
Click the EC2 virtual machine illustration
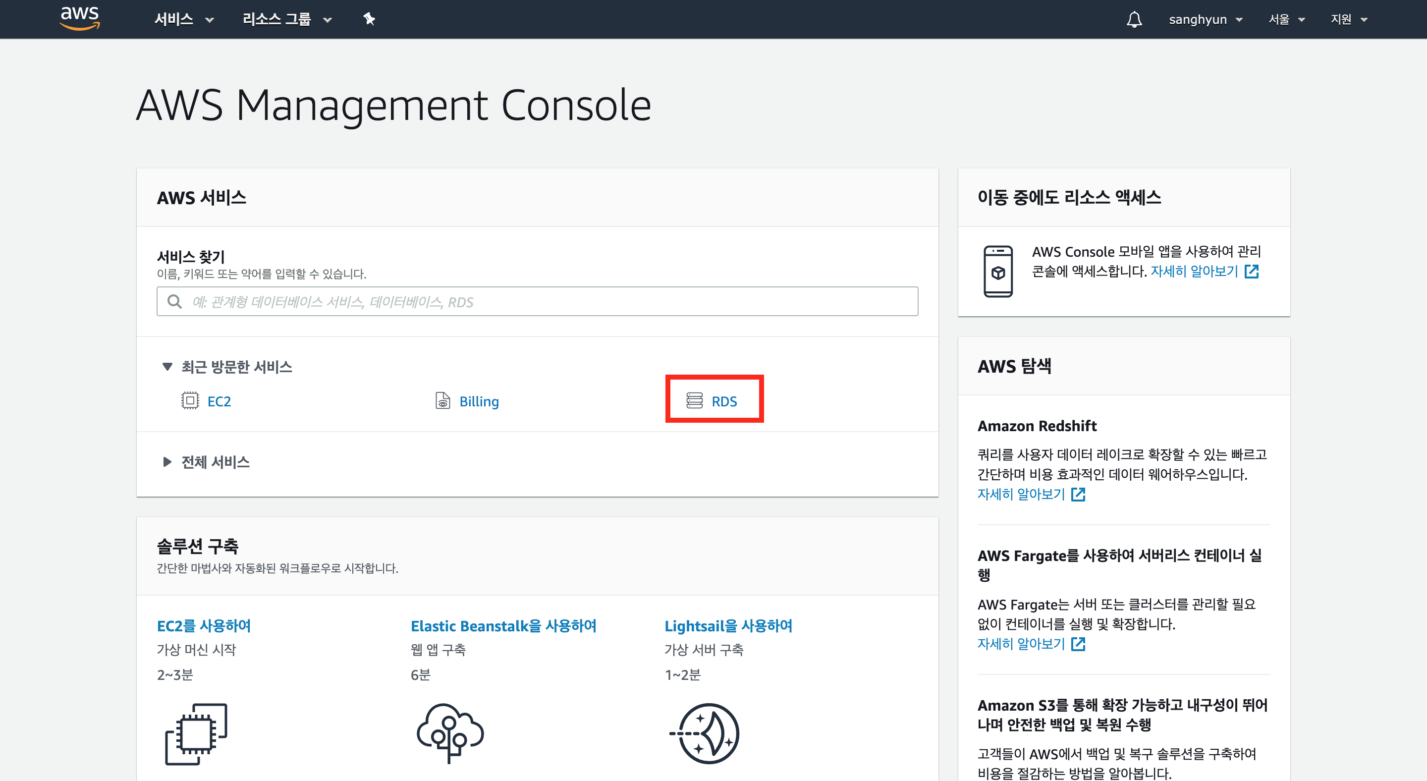196,734
